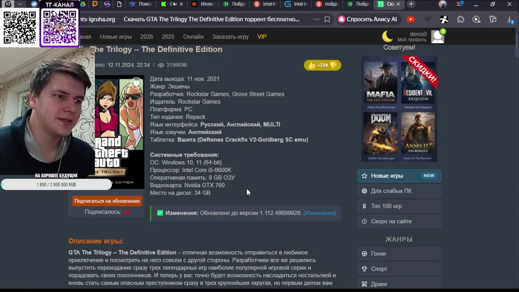Open the Топ 100 игр sidebar button
Image resolution: width=519 pixels, height=292 pixels.
[x=399, y=206]
